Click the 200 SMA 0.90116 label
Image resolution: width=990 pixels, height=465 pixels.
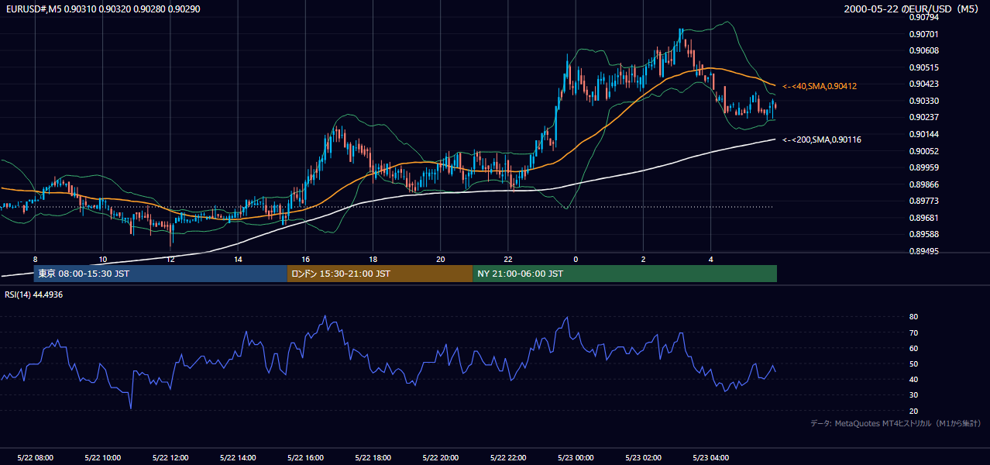click(822, 139)
